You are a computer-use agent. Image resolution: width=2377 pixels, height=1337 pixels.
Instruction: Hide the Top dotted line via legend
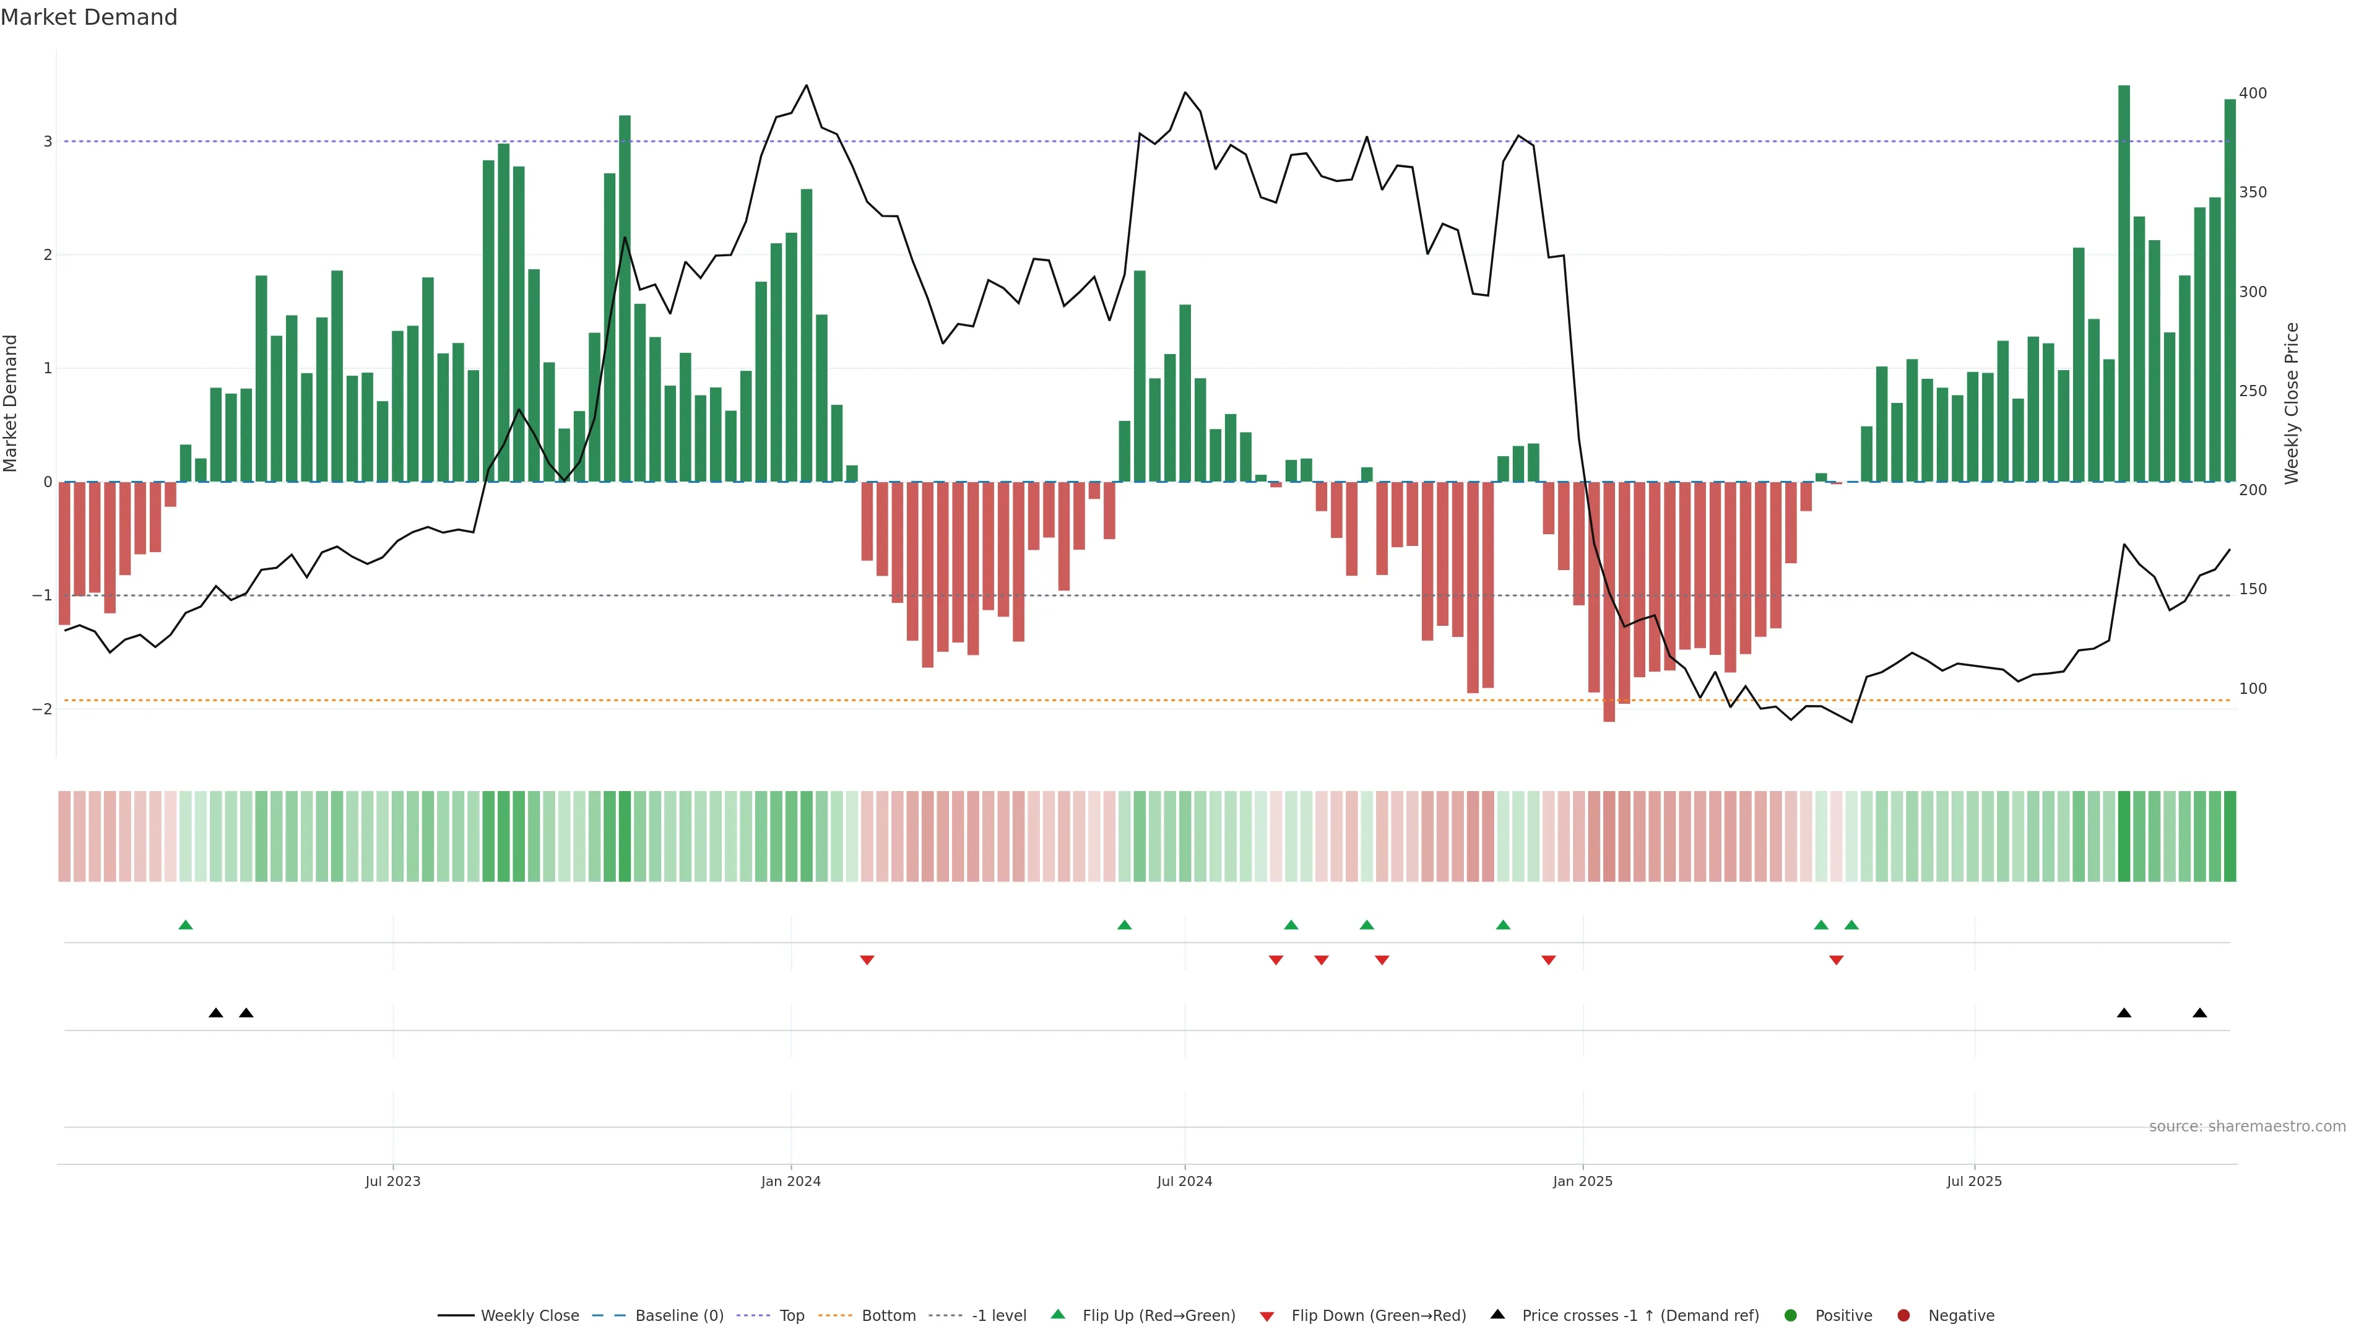click(x=791, y=1316)
